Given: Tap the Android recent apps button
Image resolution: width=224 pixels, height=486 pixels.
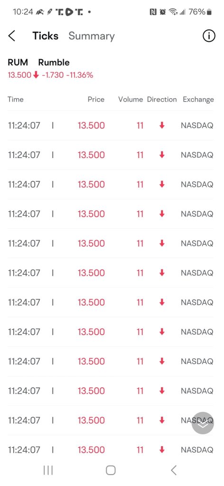Looking at the screenshot, I should (48, 470).
